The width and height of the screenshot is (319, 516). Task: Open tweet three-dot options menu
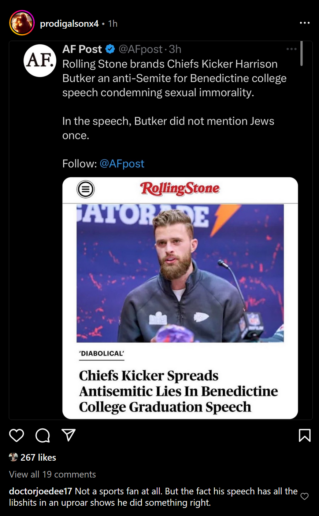click(292, 49)
